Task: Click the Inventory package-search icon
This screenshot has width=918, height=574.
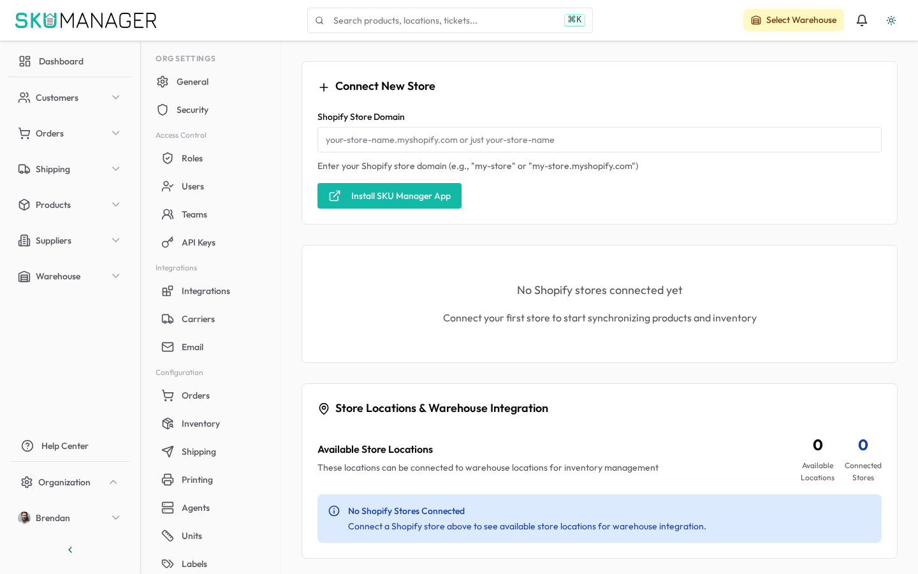Action: [x=168, y=423]
